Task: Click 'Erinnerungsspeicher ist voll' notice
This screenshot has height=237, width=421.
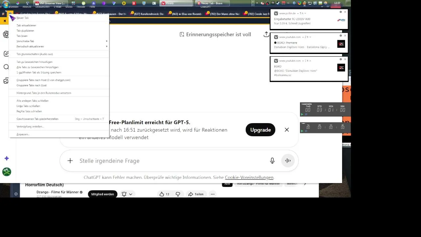Action: click(215, 34)
